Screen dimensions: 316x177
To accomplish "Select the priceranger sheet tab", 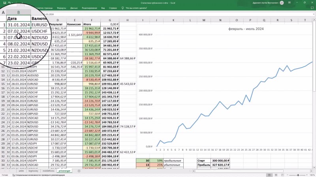I will [65, 171].
